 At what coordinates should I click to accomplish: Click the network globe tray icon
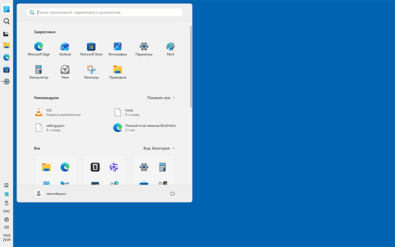tap(7, 220)
